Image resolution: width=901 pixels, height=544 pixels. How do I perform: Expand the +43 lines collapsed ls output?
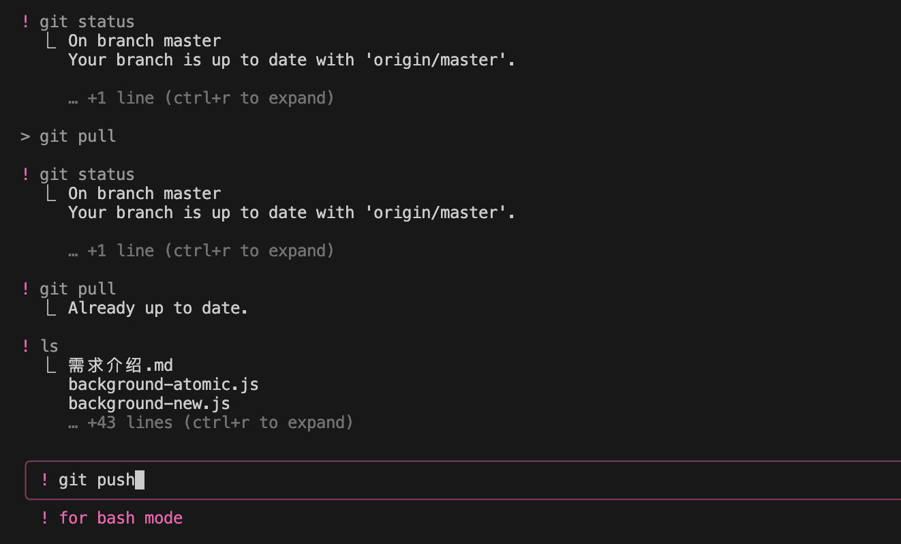tap(219, 423)
